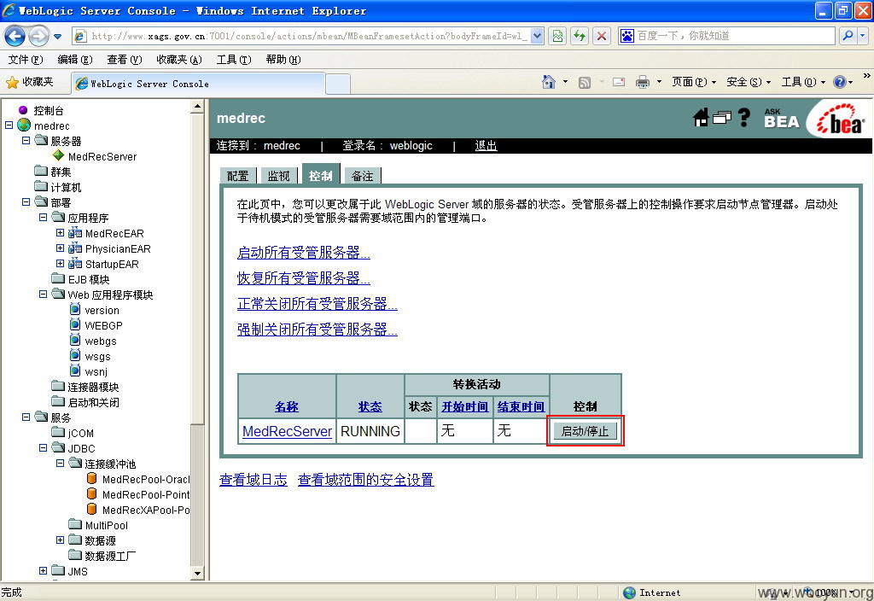Open the recent pages history dropdown arrow
The image size is (874, 601).
[57, 37]
